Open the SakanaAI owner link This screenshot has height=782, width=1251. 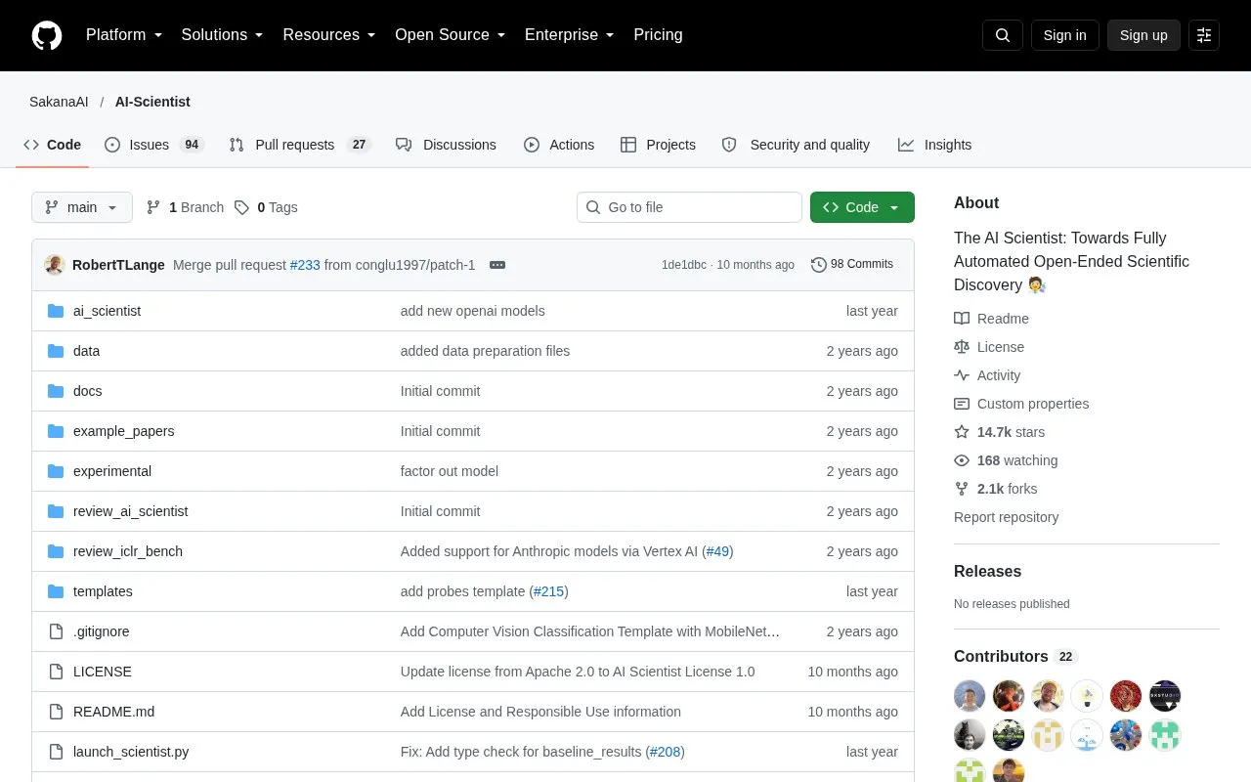(59, 102)
